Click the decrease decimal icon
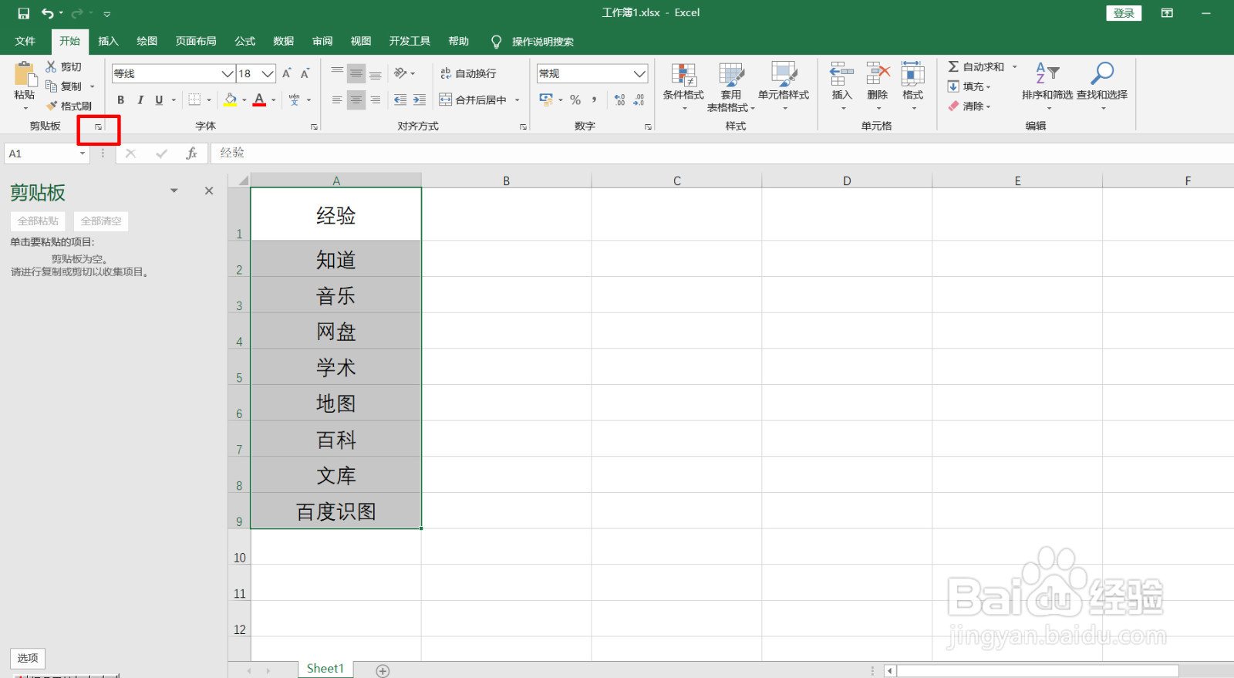Screen dimensions: 1234x678 tap(639, 100)
